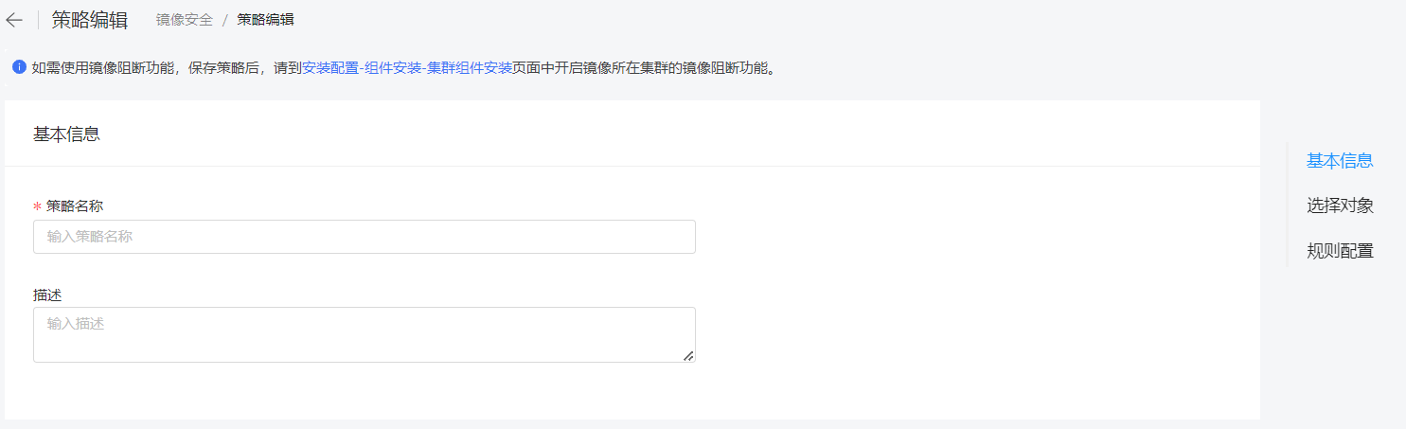Focus the 输入描述 textarea
This screenshot has height=429, width=1406.
pos(365,334)
